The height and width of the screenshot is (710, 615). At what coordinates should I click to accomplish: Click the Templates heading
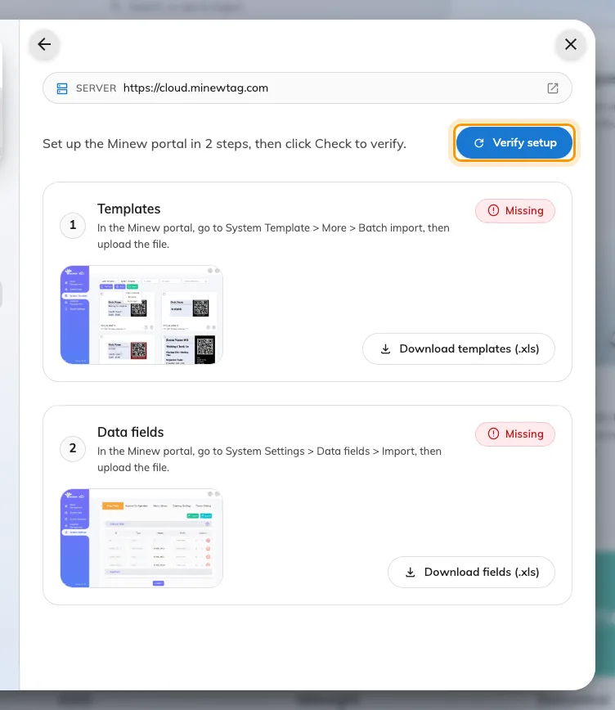click(128, 209)
